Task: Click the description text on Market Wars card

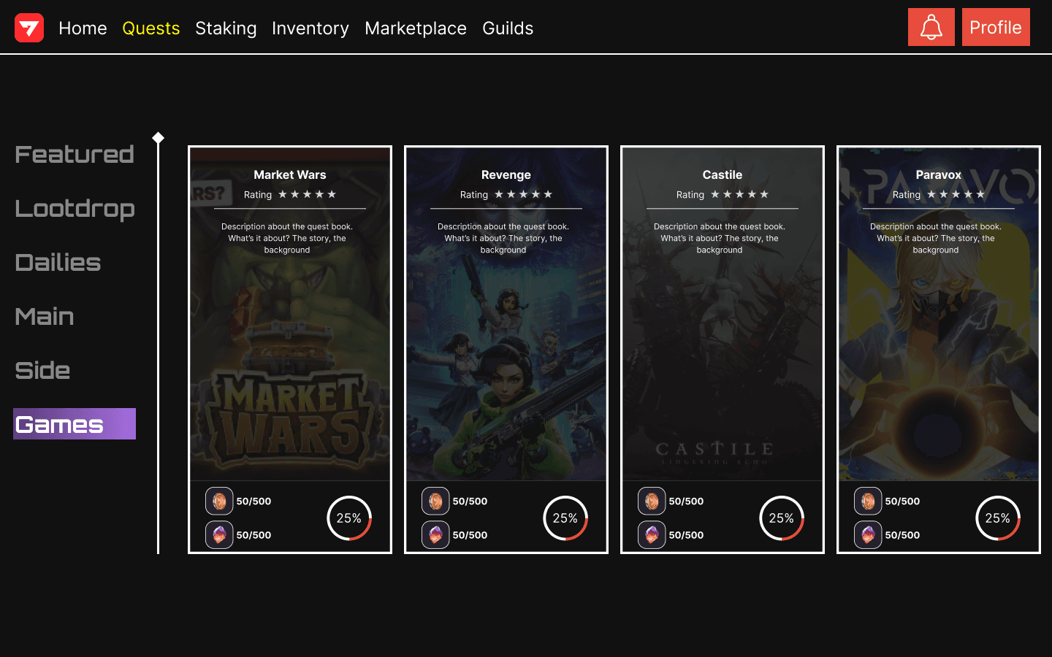Action: 287,238
